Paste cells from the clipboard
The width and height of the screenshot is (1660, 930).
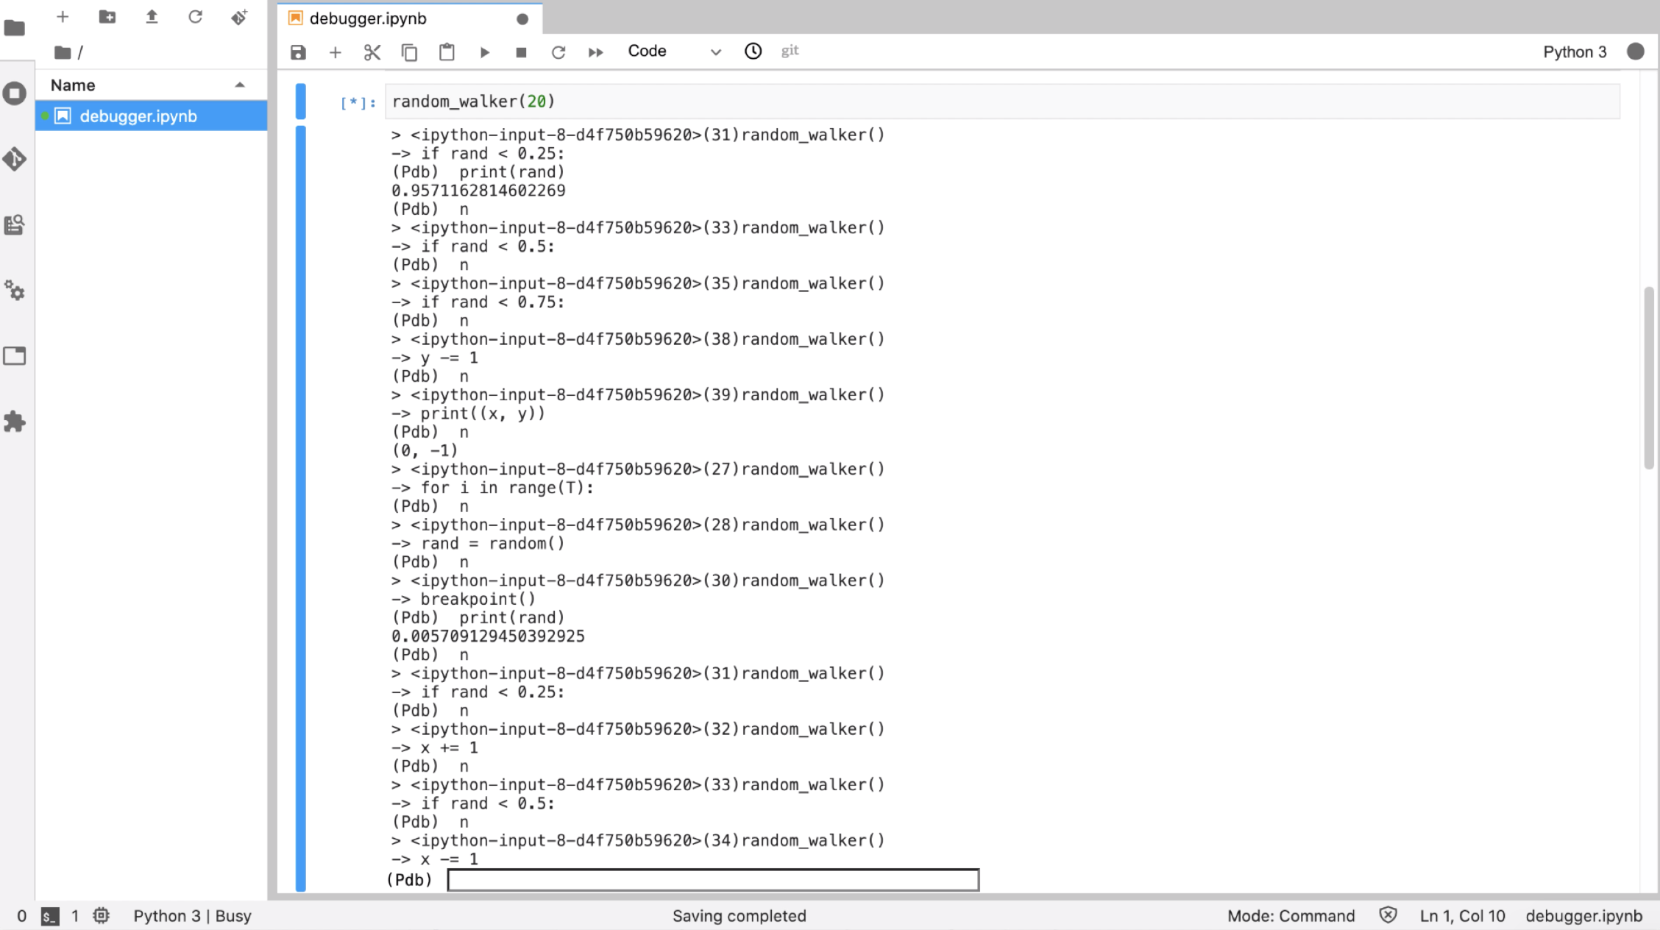[447, 52]
